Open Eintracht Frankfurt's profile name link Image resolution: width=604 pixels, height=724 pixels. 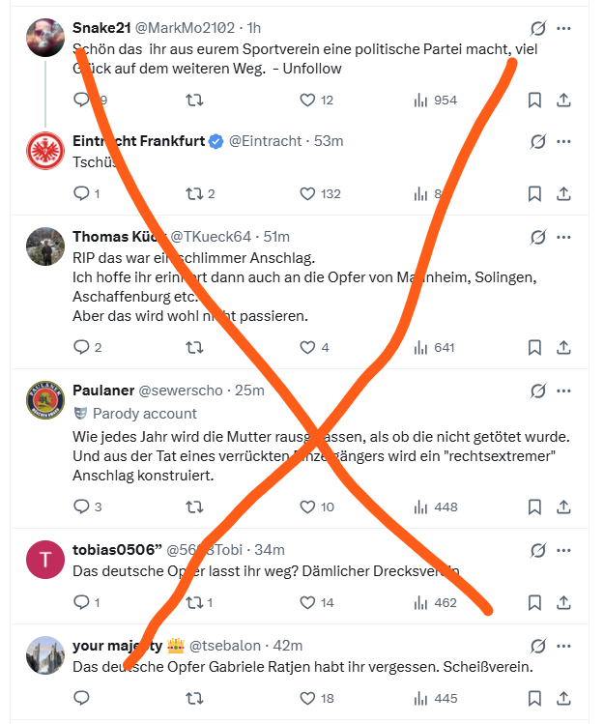(138, 141)
